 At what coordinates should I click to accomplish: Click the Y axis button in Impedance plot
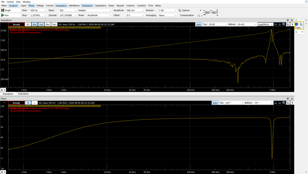pos(292,24)
